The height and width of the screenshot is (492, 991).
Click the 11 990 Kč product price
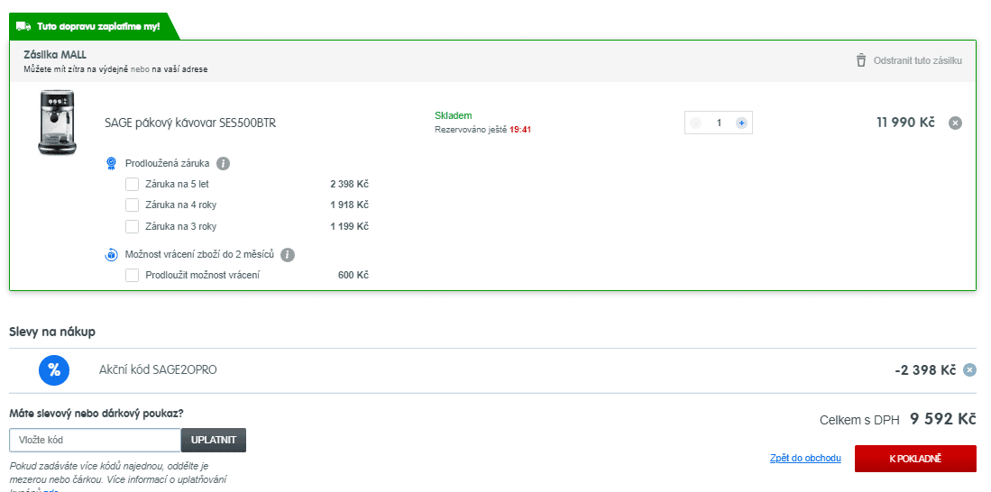click(905, 123)
